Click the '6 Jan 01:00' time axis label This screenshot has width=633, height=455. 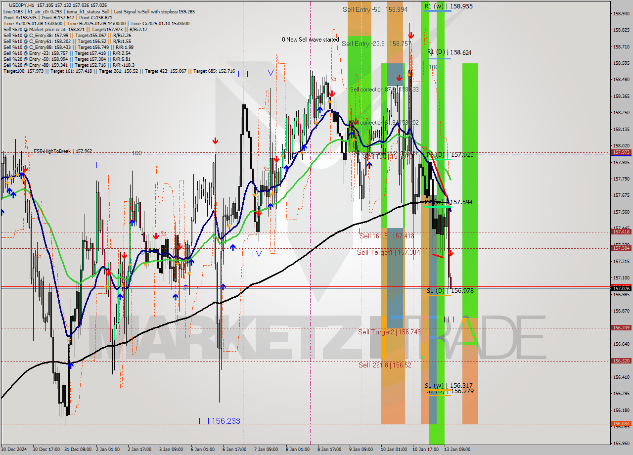[202, 450]
